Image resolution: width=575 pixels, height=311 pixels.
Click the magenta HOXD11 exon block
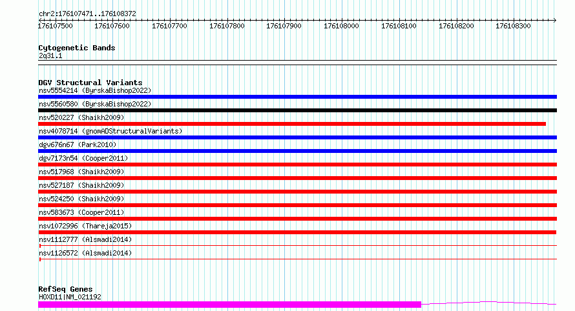point(229,305)
